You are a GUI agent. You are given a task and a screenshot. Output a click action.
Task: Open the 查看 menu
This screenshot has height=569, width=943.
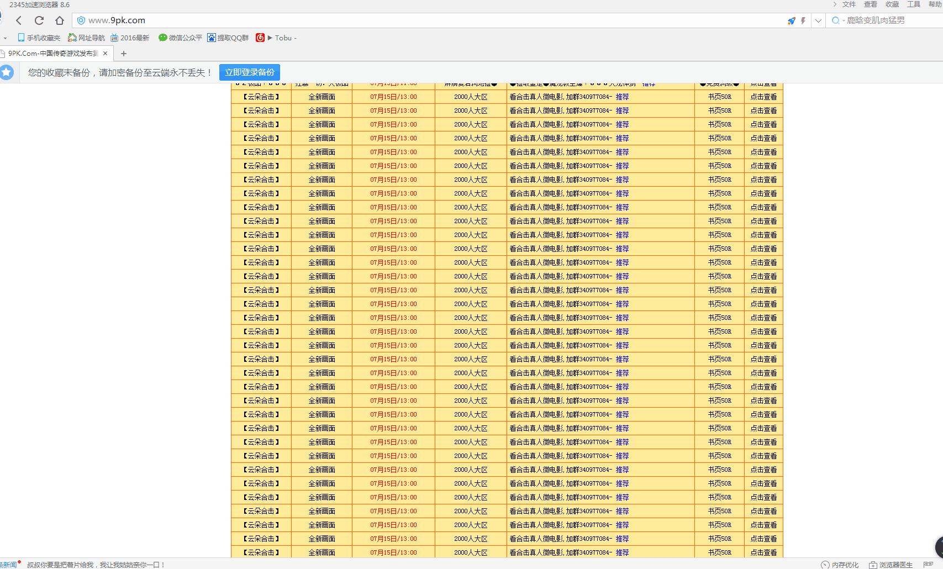(x=871, y=4)
